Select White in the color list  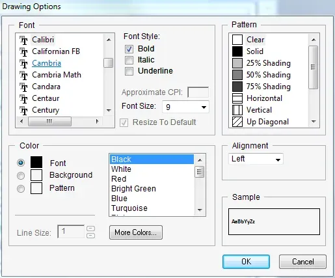point(152,169)
